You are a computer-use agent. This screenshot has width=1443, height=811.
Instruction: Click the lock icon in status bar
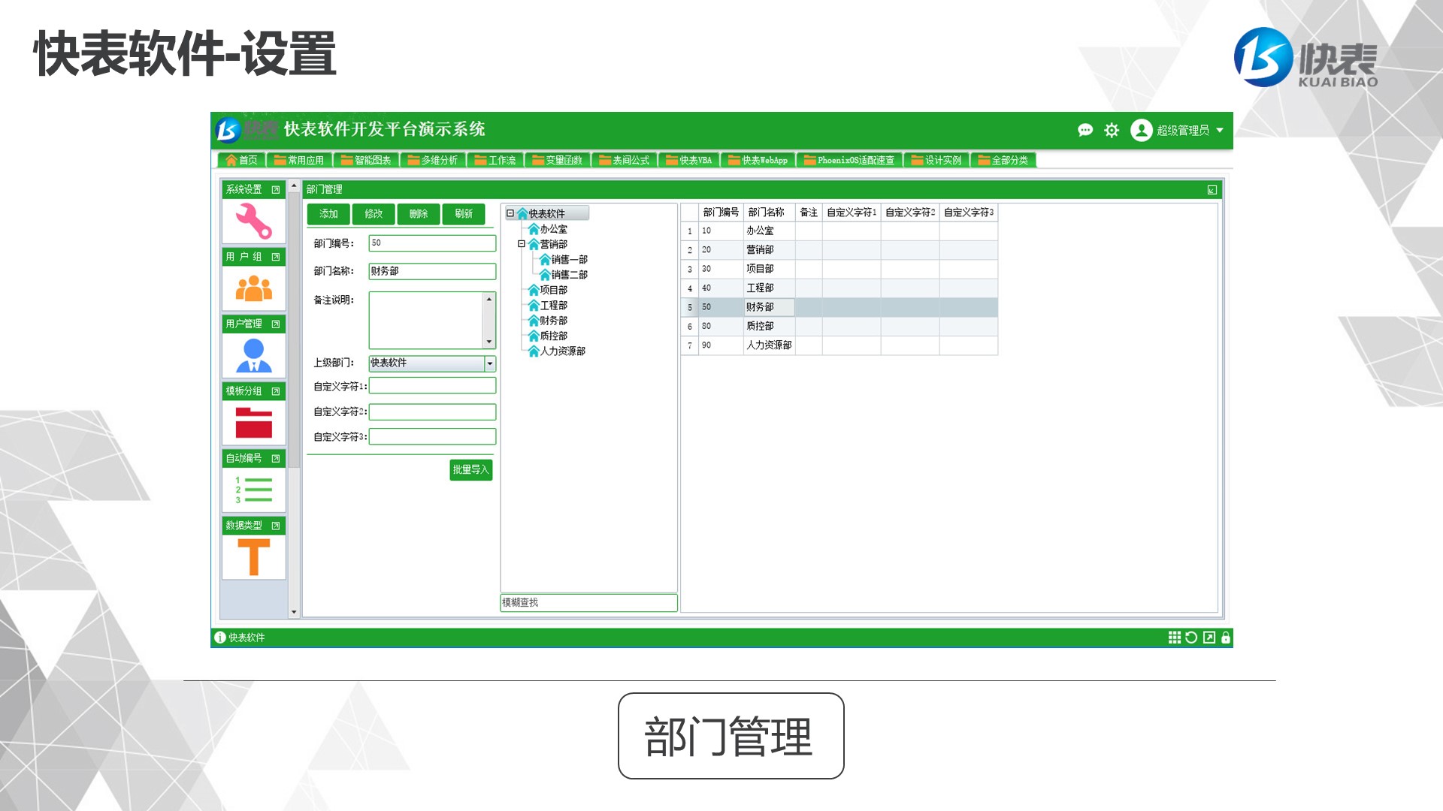point(1226,638)
